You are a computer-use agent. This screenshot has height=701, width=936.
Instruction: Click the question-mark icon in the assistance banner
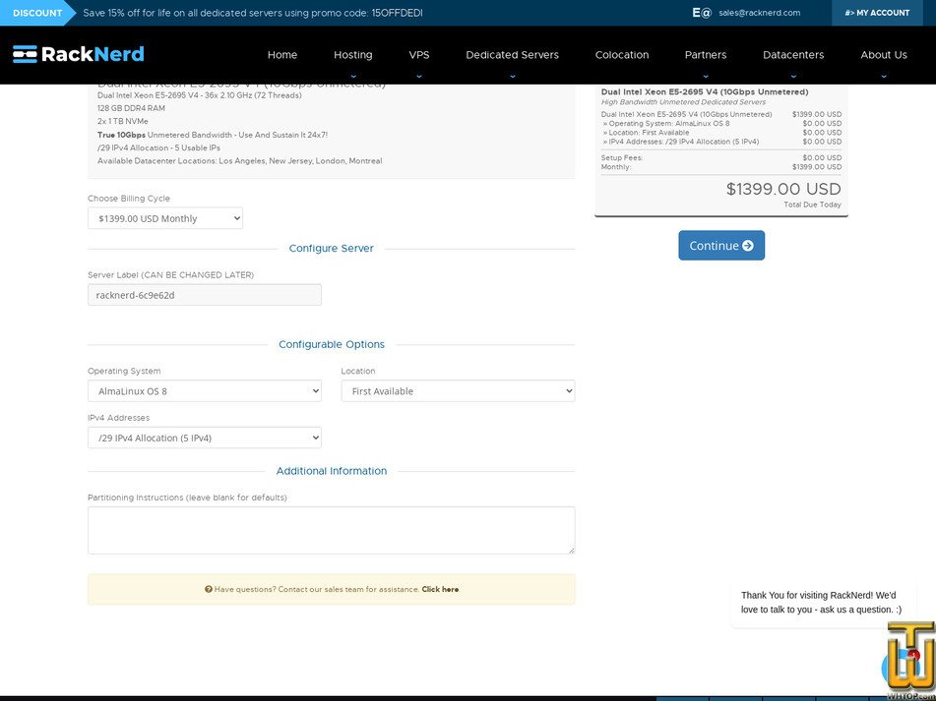tap(209, 589)
